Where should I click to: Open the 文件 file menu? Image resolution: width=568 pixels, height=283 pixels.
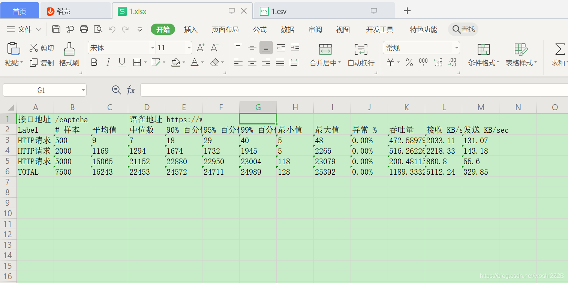[x=24, y=29]
